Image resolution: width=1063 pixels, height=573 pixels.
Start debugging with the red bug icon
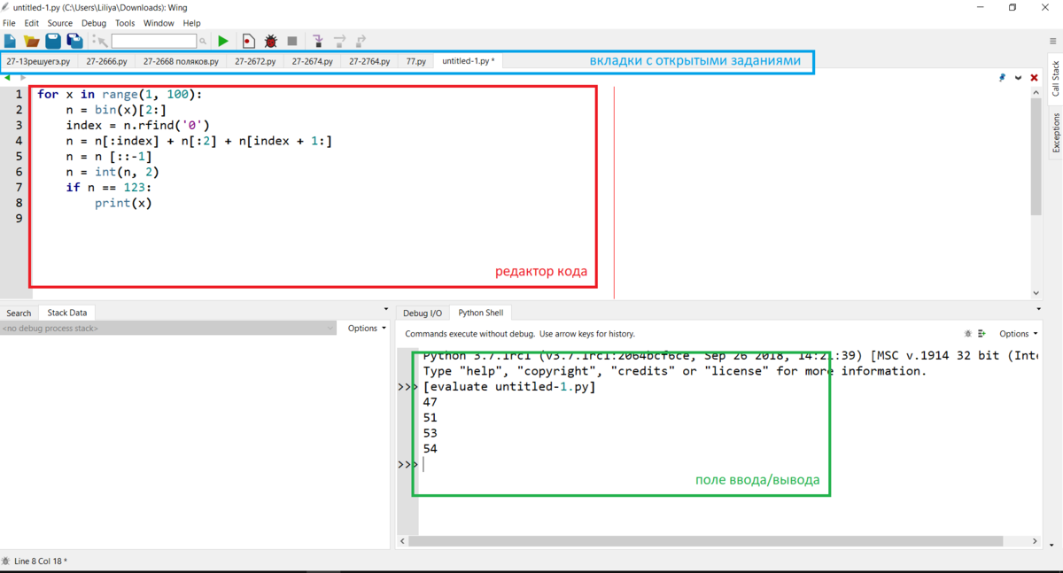[271, 41]
